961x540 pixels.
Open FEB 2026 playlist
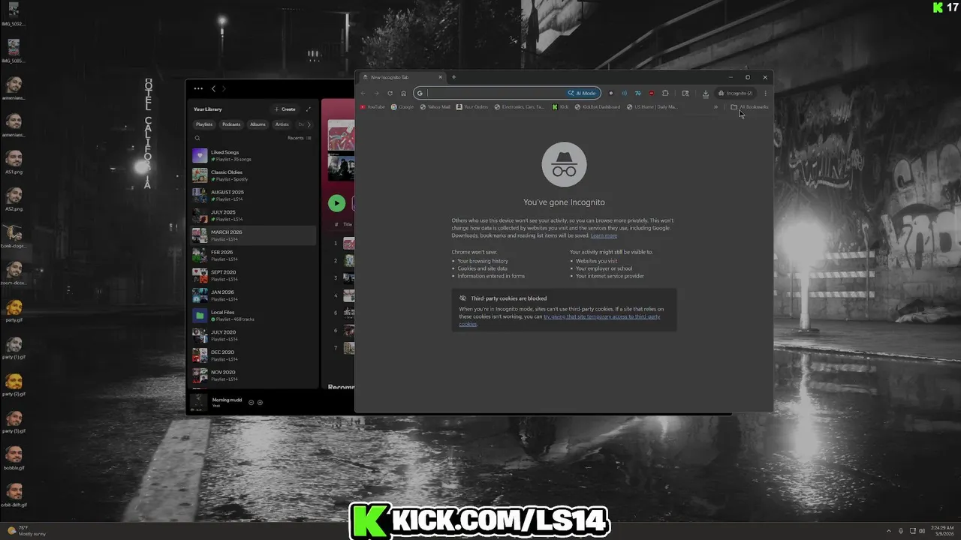pos(254,255)
